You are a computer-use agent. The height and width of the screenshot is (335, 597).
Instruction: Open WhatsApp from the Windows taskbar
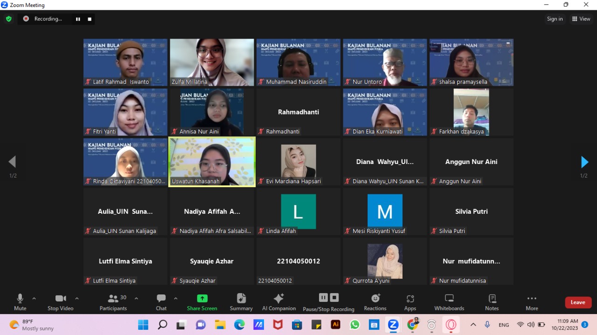tap(355, 324)
